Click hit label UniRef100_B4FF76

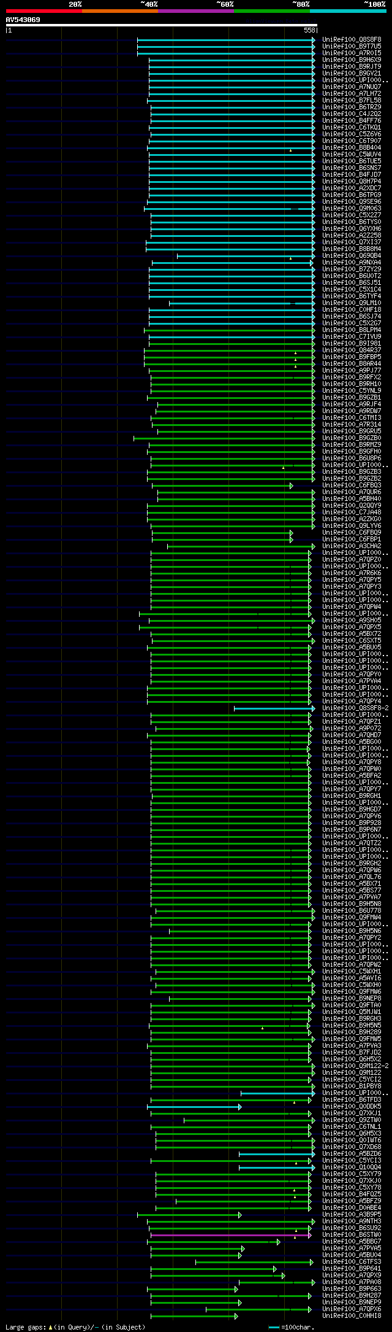tap(352, 120)
